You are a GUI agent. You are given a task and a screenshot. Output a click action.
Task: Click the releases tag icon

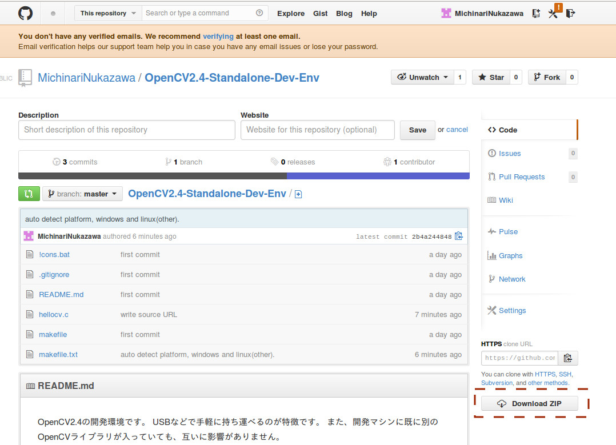(x=275, y=162)
